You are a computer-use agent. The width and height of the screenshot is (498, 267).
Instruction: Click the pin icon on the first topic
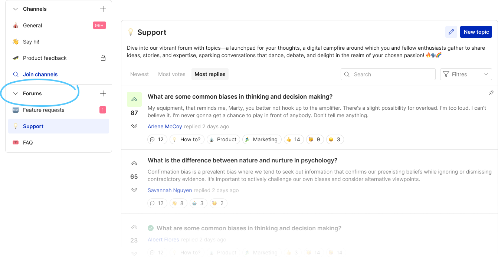click(491, 93)
